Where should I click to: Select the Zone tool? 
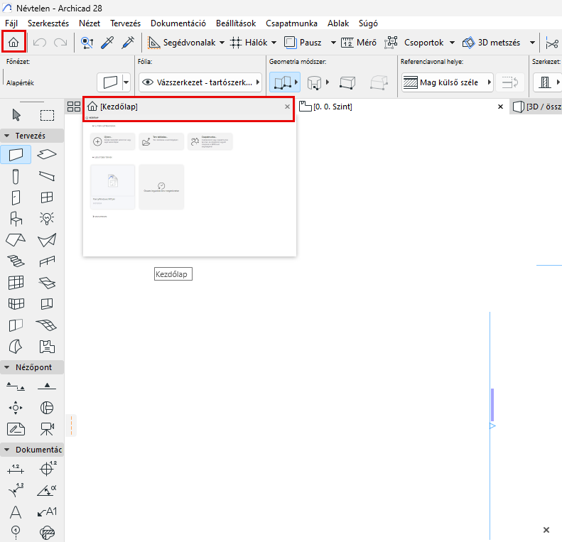click(x=47, y=347)
